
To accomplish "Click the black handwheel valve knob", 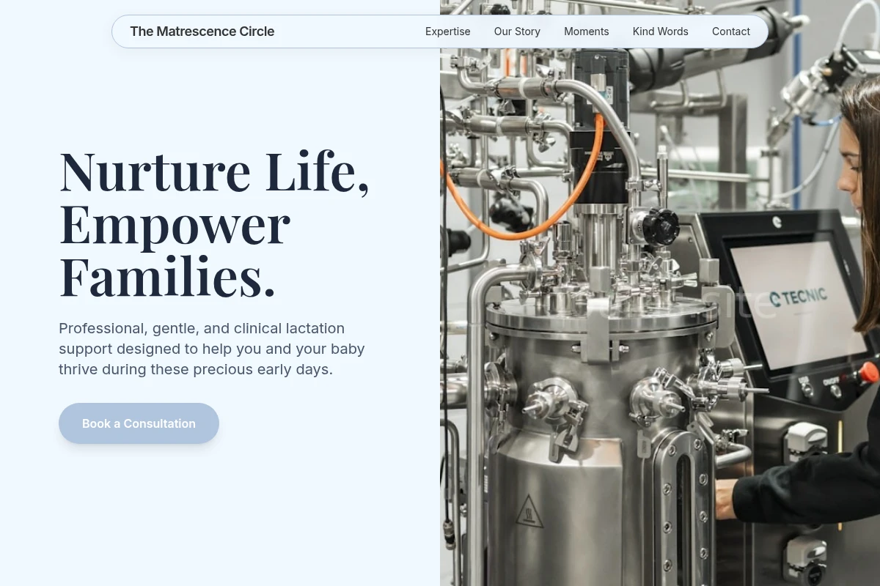I will tap(660, 226).
